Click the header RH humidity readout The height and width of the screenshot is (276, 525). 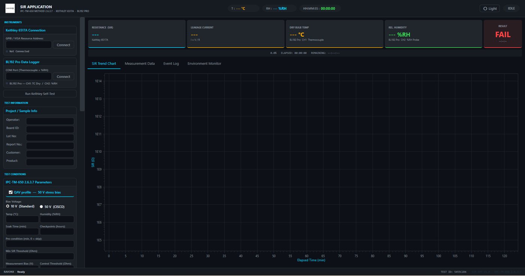279,8
